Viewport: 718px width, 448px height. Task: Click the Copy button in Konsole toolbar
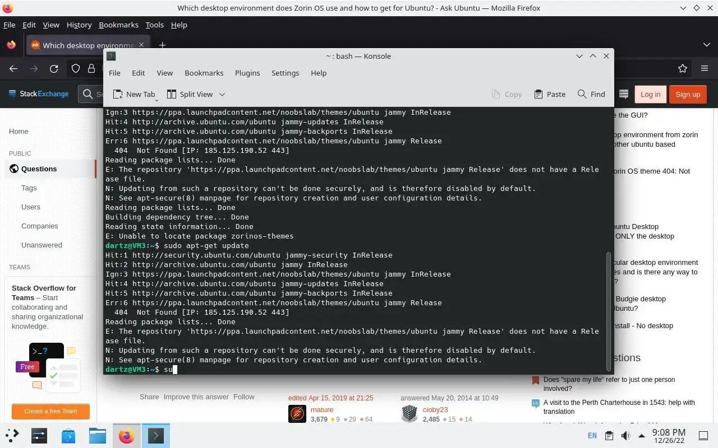click(x=507, y=94)
